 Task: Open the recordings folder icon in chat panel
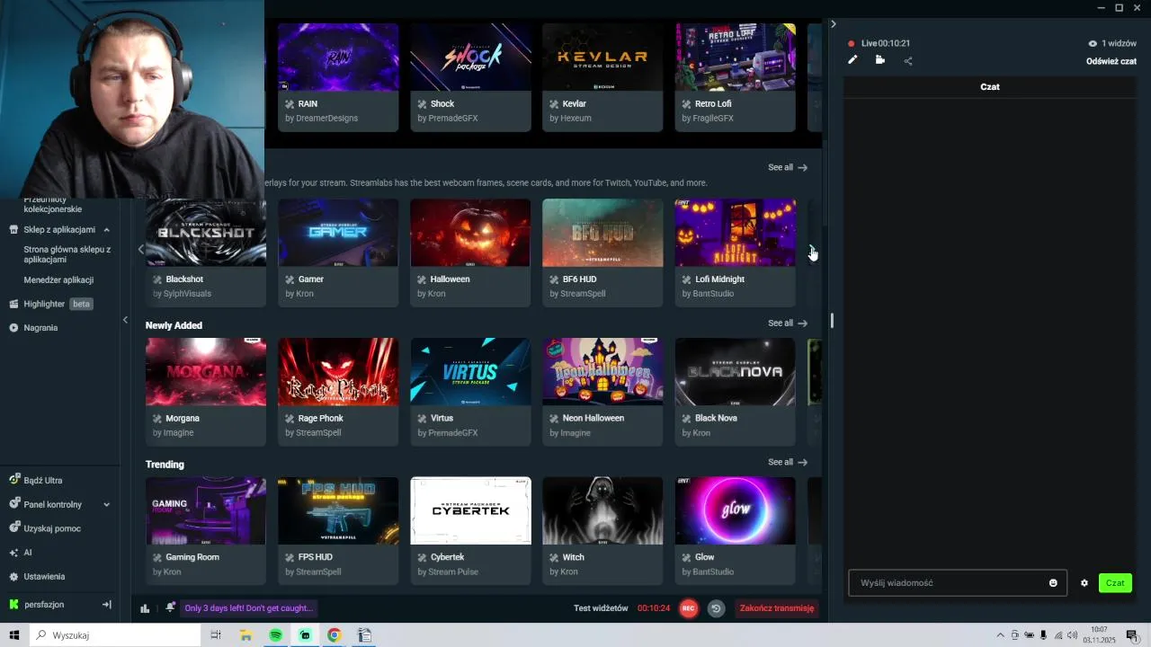point(879,60)
